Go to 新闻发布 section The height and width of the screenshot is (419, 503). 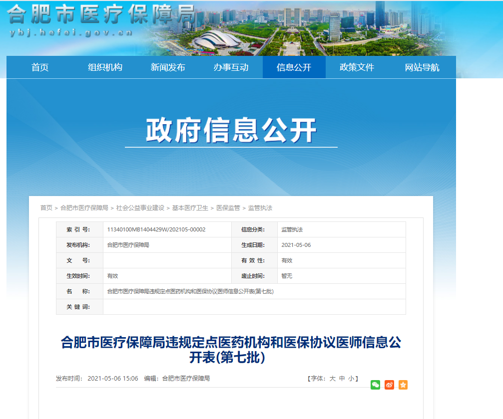coord(168,67)
